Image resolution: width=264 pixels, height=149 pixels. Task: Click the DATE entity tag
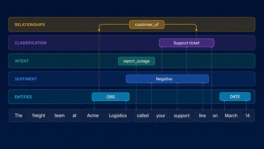tap(235, 97)
